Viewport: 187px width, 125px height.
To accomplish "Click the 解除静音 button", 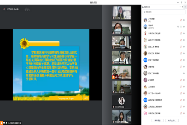I will pyautogui.click(x=156, y=120).
